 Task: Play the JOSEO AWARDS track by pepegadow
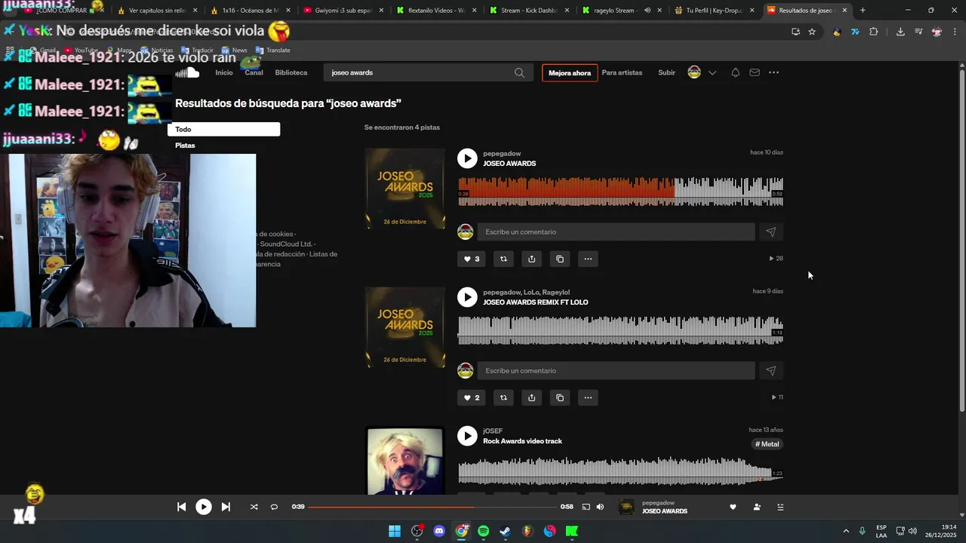point(467,158)
